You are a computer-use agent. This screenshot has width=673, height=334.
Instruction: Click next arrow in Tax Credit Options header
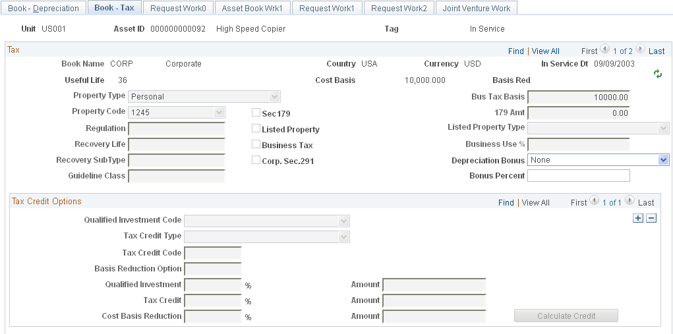pos(629,200)
